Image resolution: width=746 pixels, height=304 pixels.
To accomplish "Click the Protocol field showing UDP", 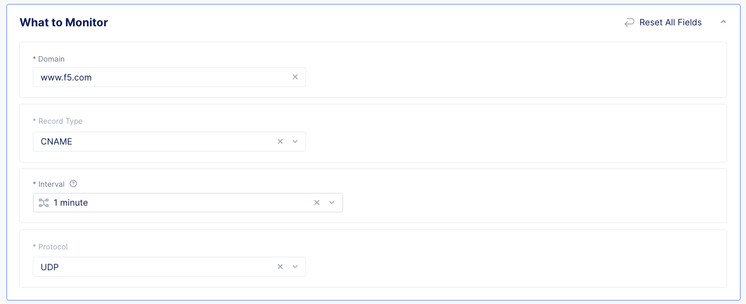I will [149, 267].
